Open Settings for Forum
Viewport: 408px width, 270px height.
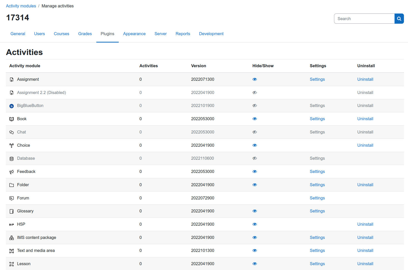[x=317, y=198]
